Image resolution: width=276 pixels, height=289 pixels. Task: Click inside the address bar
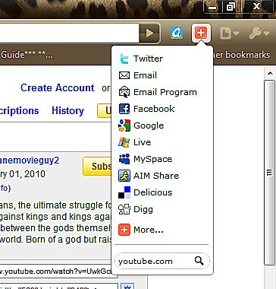pos(69,33)
